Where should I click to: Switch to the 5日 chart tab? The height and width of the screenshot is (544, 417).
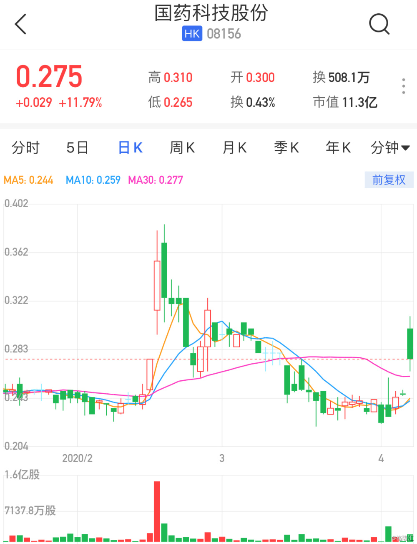coord(78,147)
